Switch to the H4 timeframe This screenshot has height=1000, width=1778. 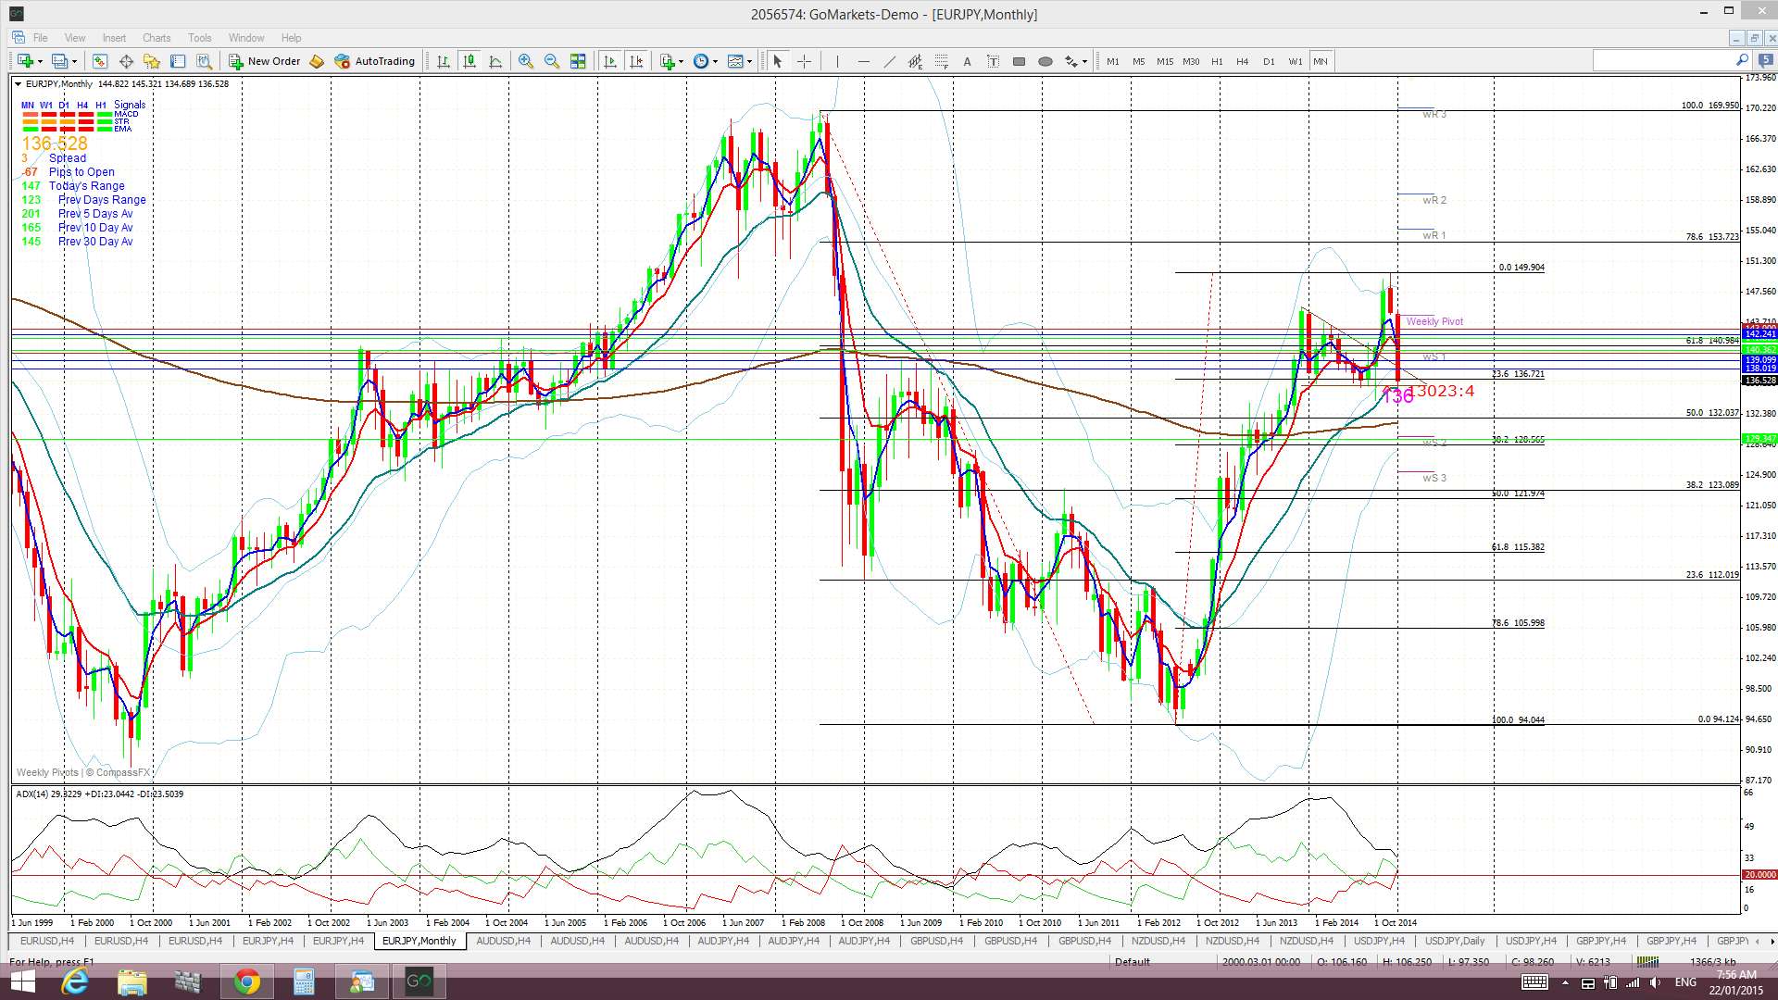[1242, 61]
